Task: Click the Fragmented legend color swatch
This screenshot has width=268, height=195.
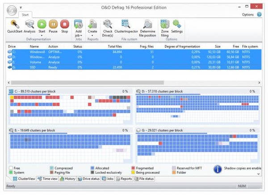Action: (133, 168)
